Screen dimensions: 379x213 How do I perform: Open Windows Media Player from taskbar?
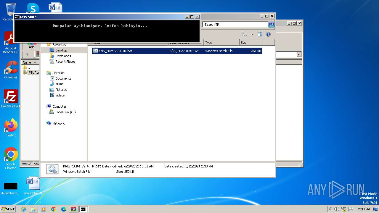[44, 209]
